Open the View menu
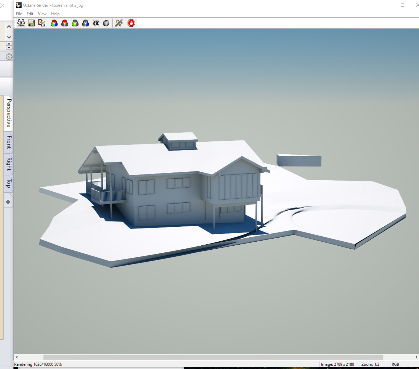The image size is (419, 369). (42, 14)
